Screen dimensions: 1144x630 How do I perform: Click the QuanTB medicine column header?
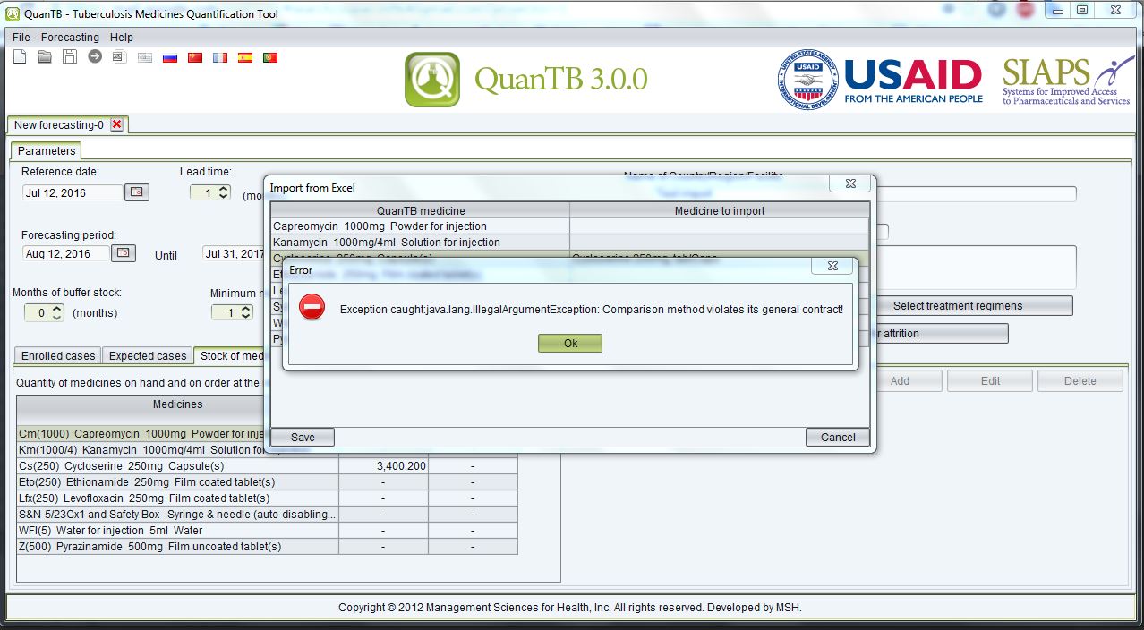pos(420,210)
